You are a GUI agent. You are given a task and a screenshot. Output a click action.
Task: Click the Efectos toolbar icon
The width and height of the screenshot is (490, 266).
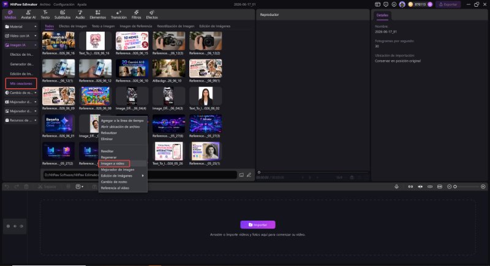coord(151,14)
